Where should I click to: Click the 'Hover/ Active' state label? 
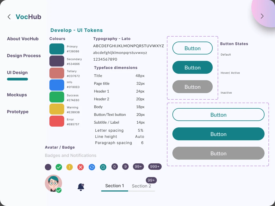click(x=230, y=73)
